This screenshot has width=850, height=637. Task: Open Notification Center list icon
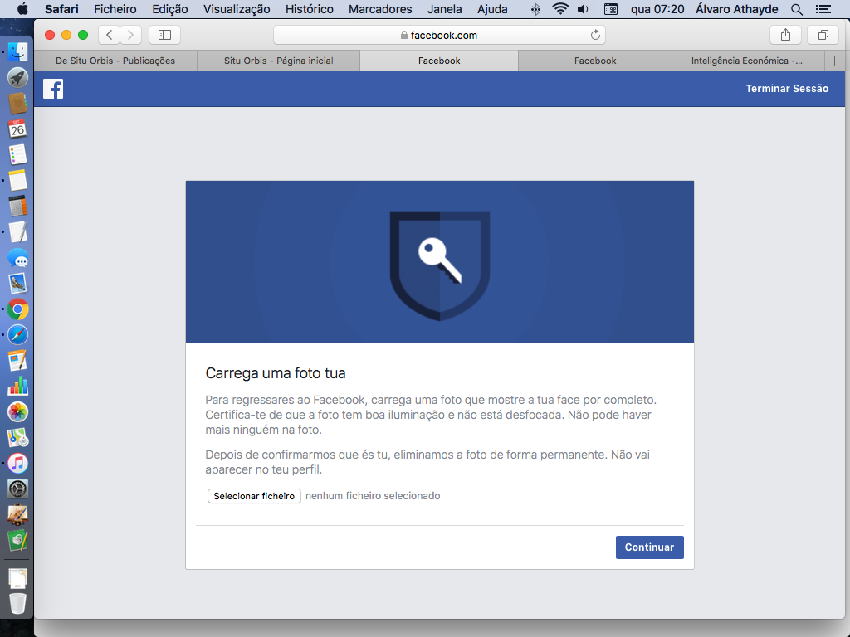click(x=823, y=9)
